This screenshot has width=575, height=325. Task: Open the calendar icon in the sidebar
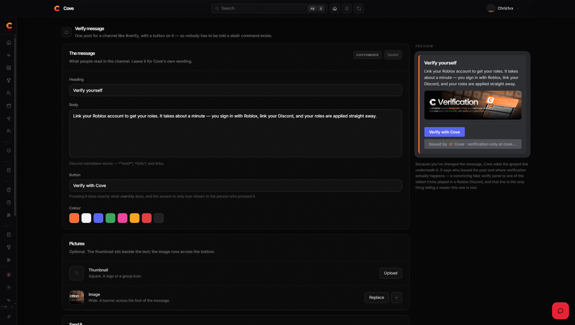click(x=9, y=106)
